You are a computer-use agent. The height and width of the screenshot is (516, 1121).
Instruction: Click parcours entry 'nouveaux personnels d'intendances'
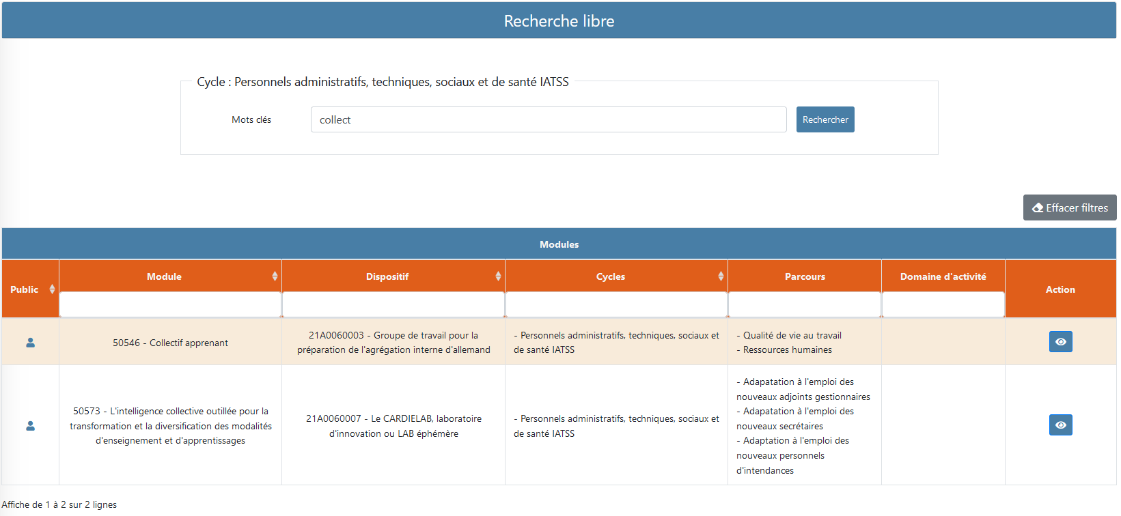coord(792,455)
